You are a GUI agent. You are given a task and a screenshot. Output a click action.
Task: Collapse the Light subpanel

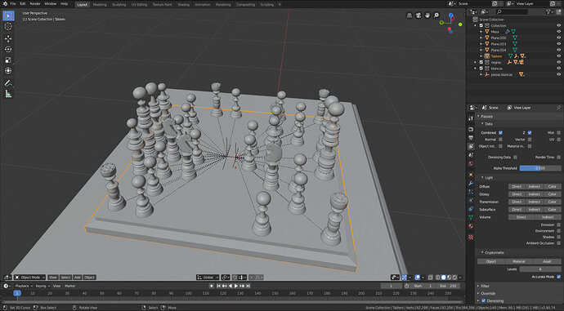pyautogui.click(x=482, y=178)
